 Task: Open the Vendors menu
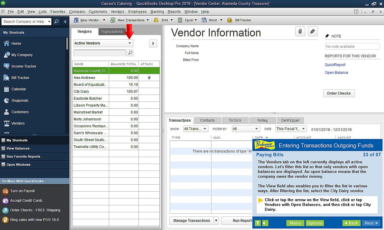click(117, 12)
